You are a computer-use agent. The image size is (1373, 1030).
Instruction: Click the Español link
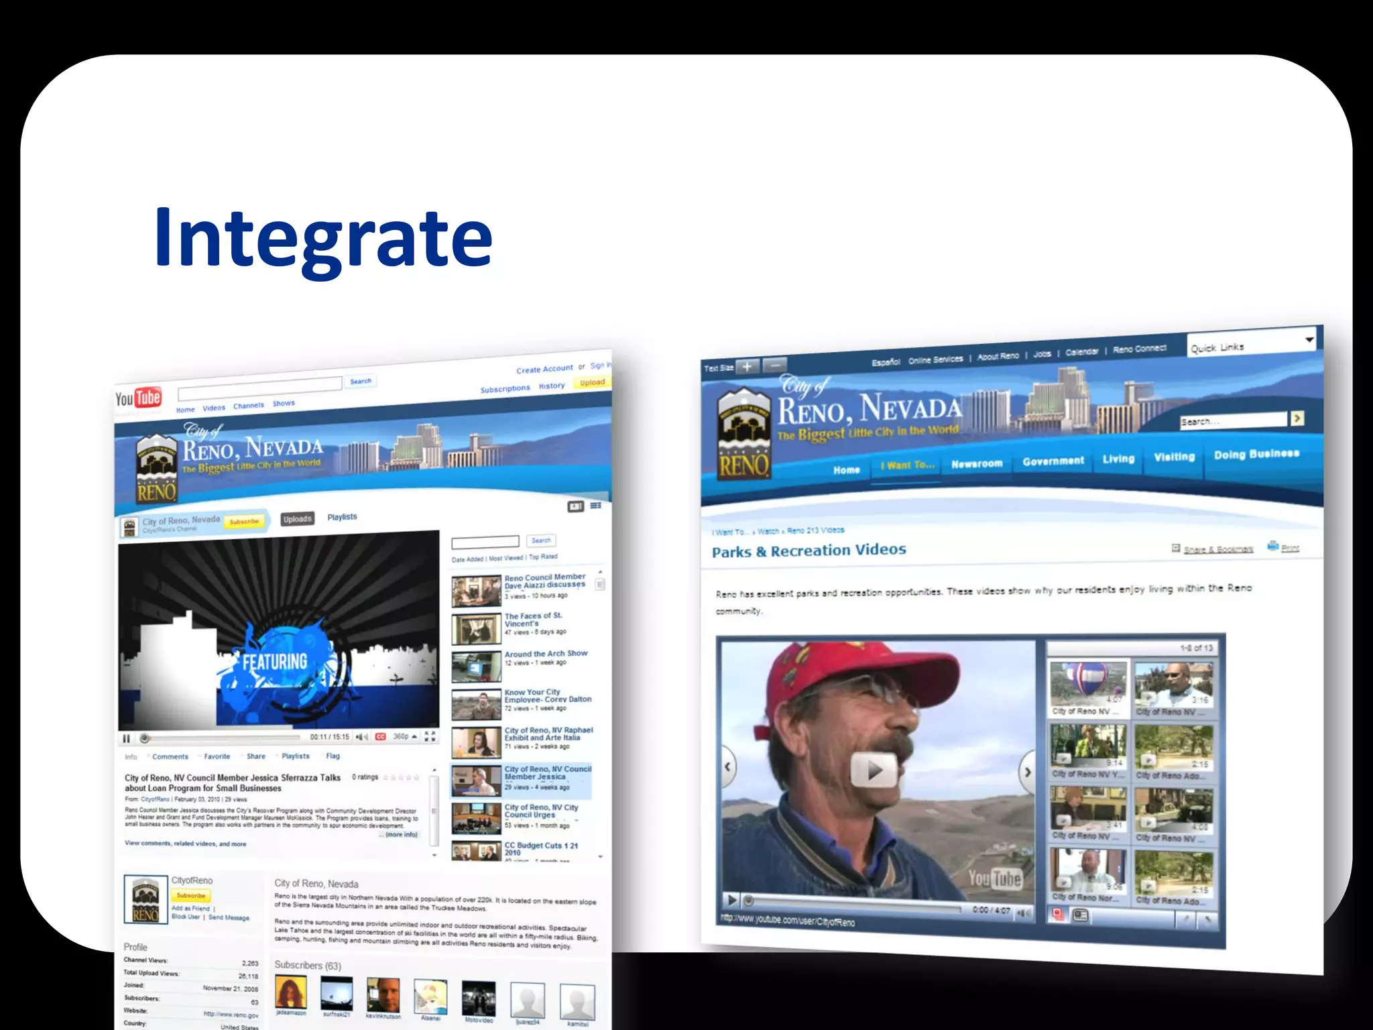(886, 362)
